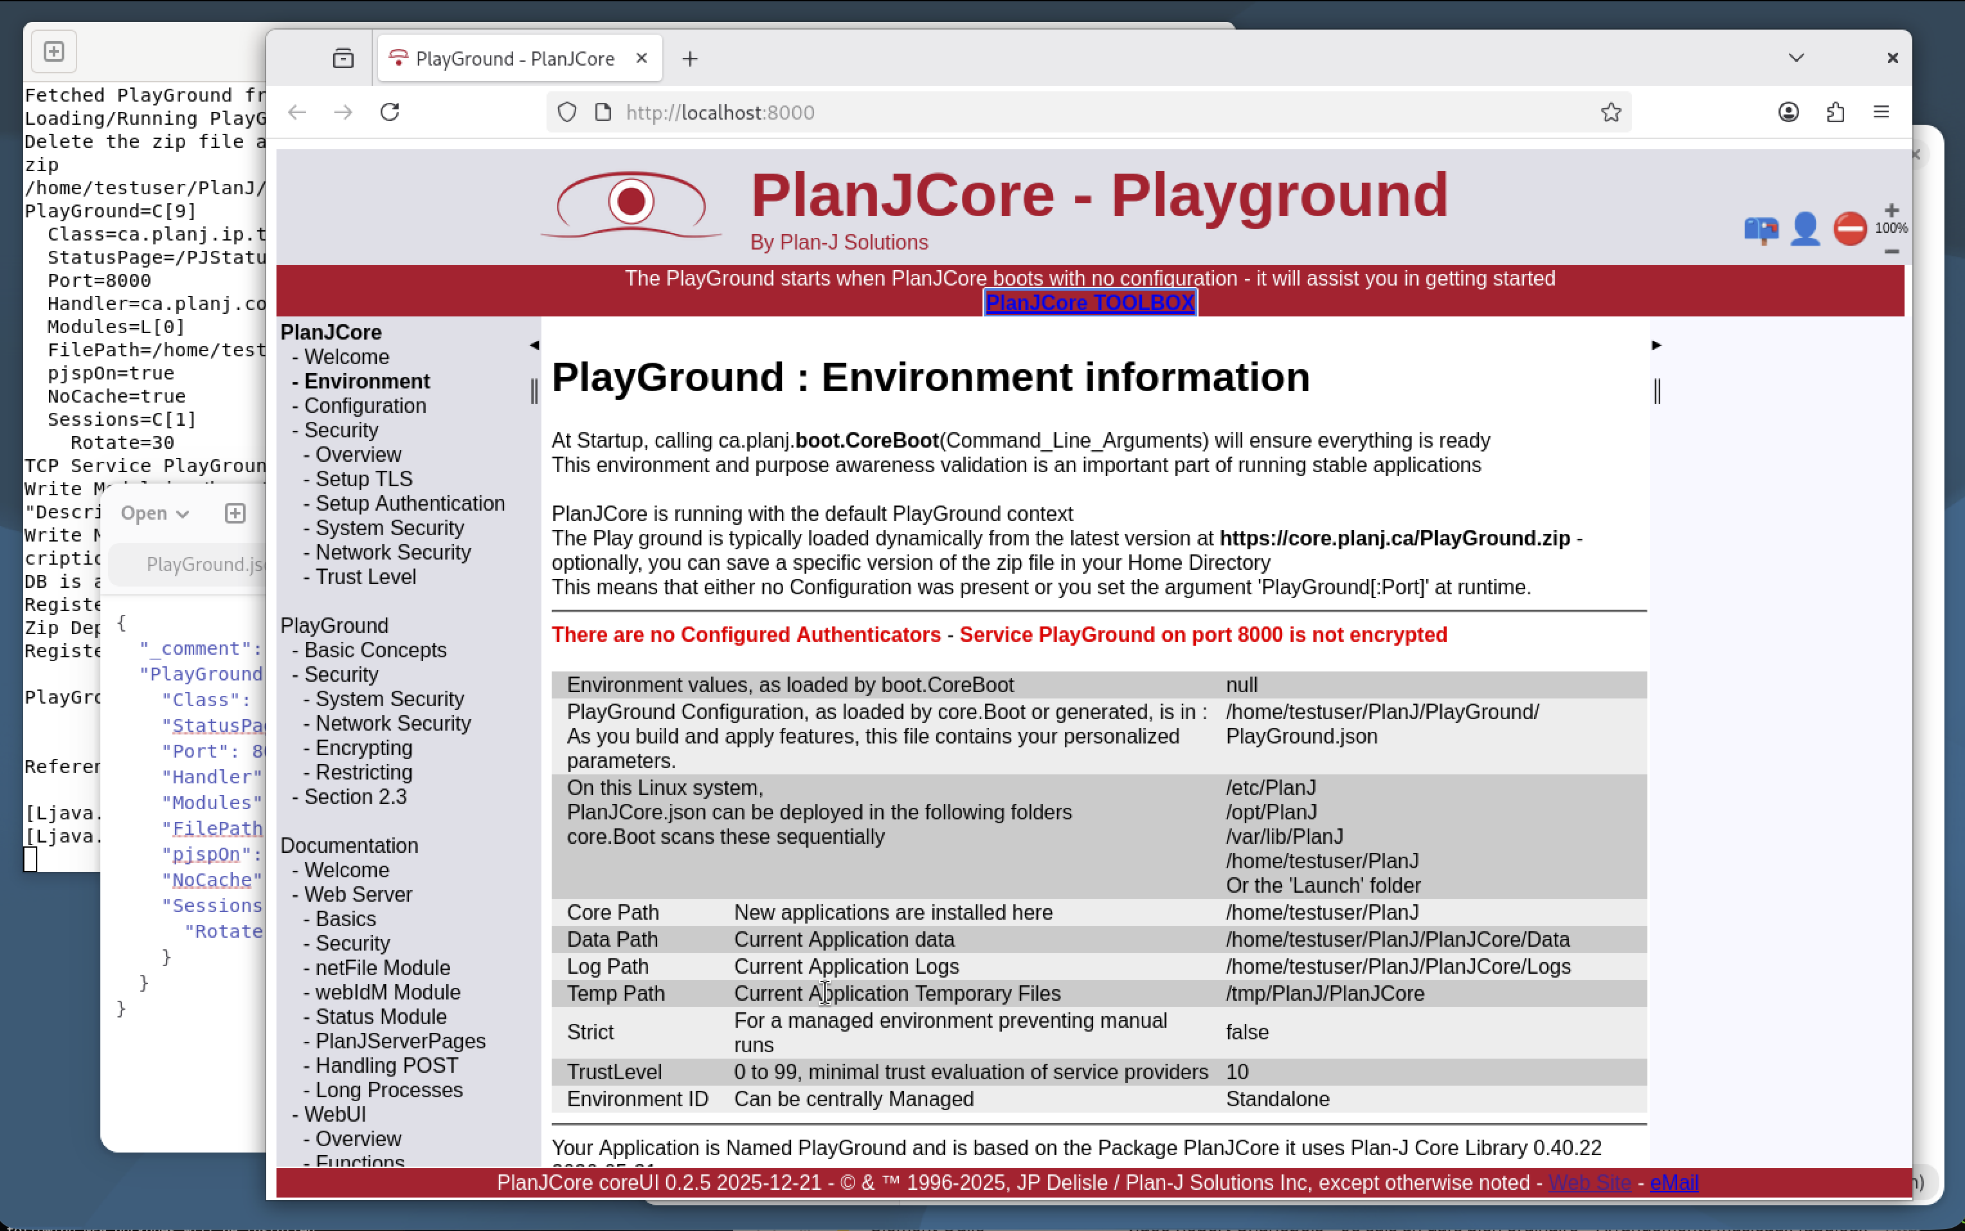The image size is (1965, 1231).
Task: Open Basic Concepts under PlayGround
Action: tap(376, 650)
